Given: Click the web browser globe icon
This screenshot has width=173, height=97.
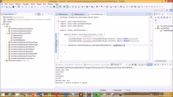Looking at the screenshot, I should (135, 7).
